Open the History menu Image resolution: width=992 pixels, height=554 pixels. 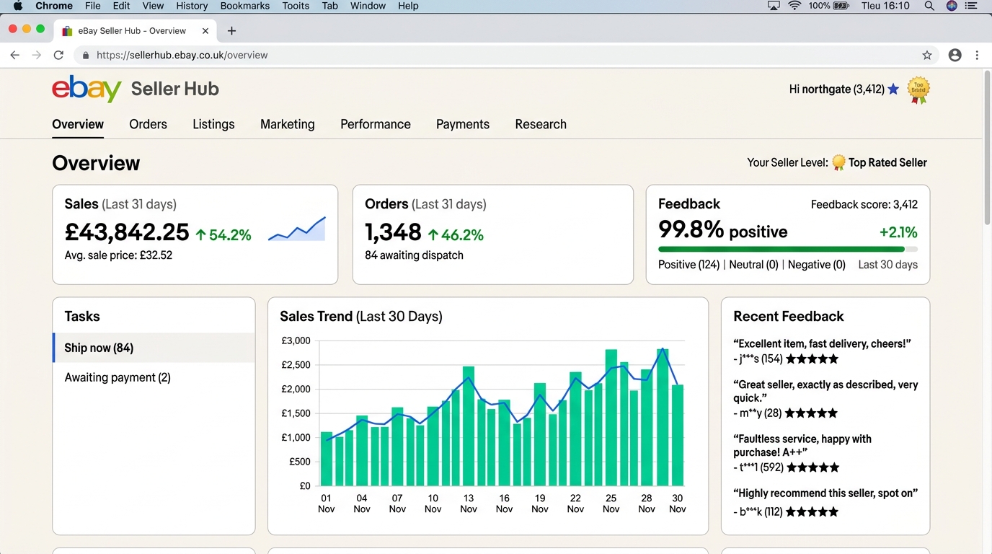[192, 6]
